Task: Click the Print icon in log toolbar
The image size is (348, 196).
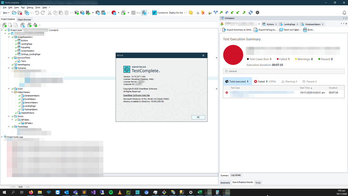Action: [305, 30]
